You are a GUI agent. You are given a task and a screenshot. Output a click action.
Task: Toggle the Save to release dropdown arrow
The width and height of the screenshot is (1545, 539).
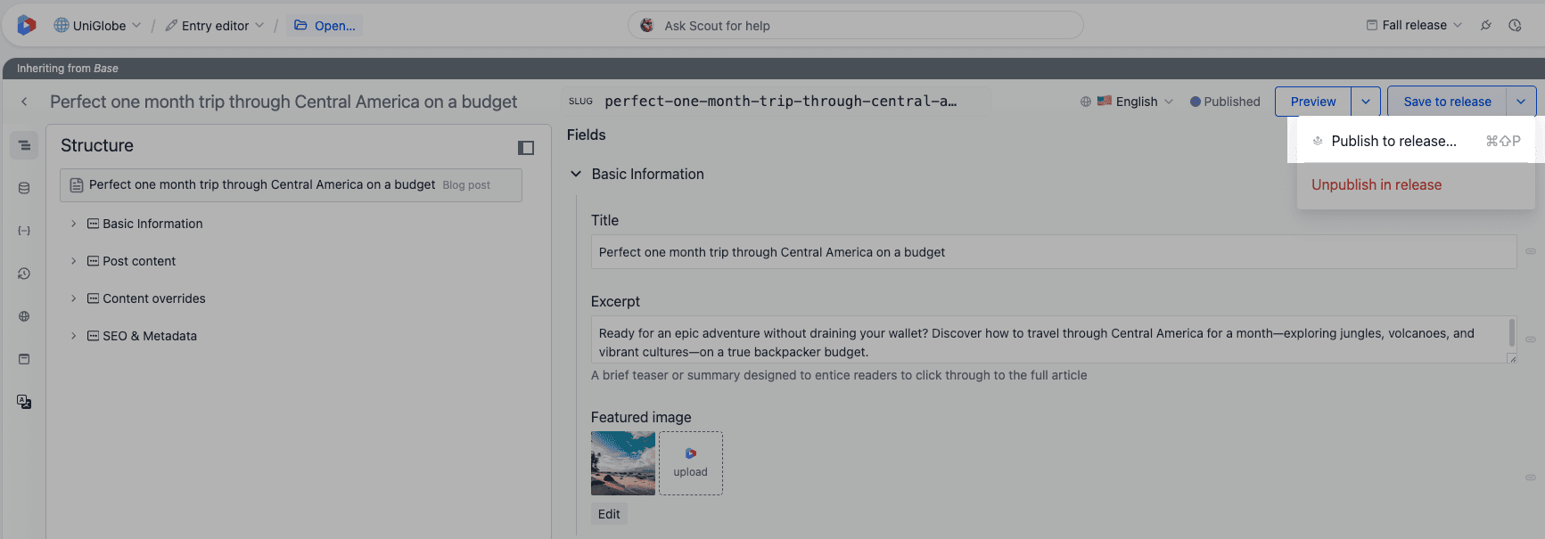point(1521,102)
